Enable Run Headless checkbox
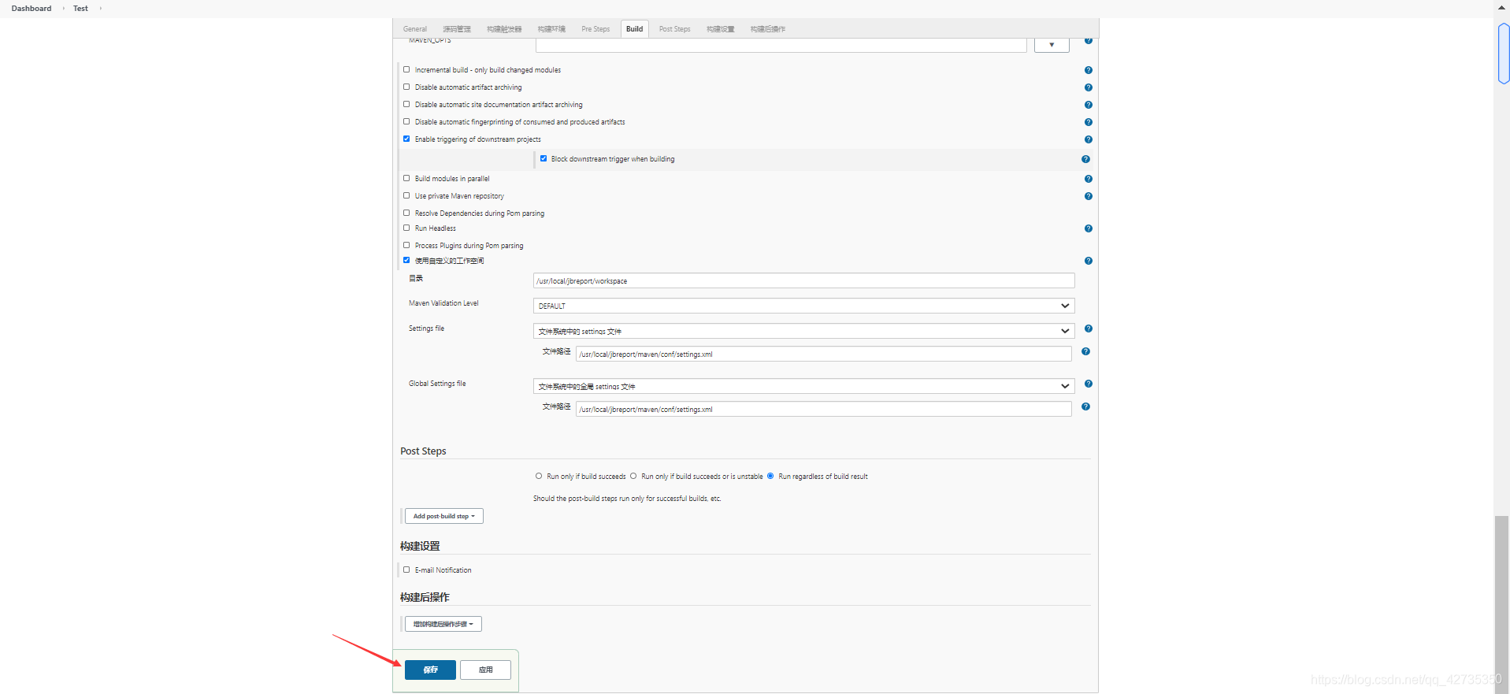 406,228
